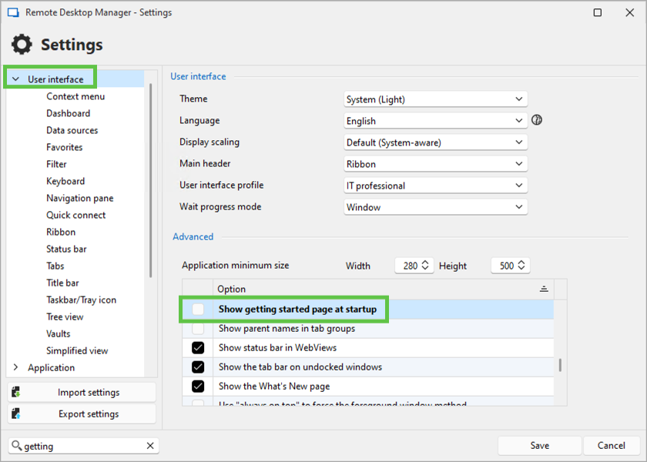647x462 pixels.
Task: Open the Wait progress mode dropdown
Action: click(x=435, y=206)
